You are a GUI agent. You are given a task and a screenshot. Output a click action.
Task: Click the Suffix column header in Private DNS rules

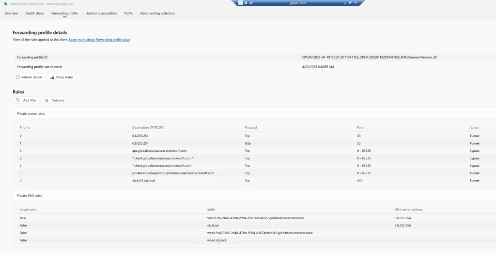212,209
